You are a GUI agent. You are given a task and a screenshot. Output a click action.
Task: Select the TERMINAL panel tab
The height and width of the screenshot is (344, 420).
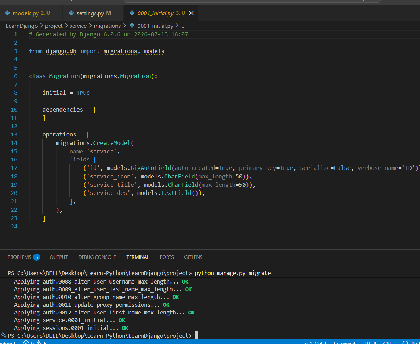point(138,257)
